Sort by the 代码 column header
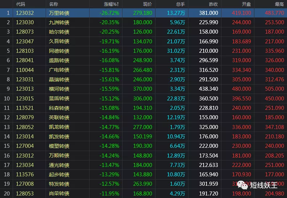Image resolution: width=287 pixels, height=198 pixels. (21, 4)
